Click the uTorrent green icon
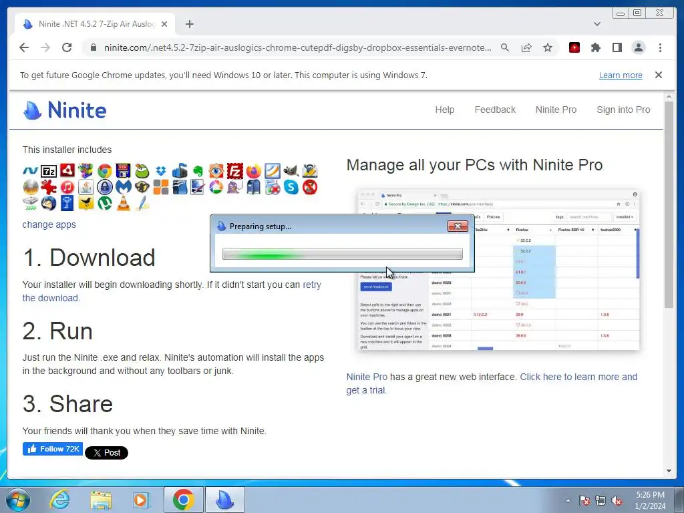 point(105,203)
